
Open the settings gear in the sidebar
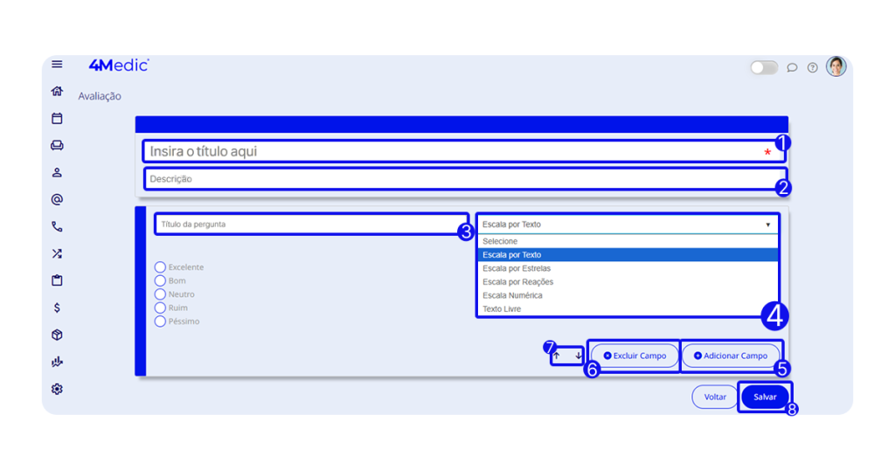pos(57,389)
